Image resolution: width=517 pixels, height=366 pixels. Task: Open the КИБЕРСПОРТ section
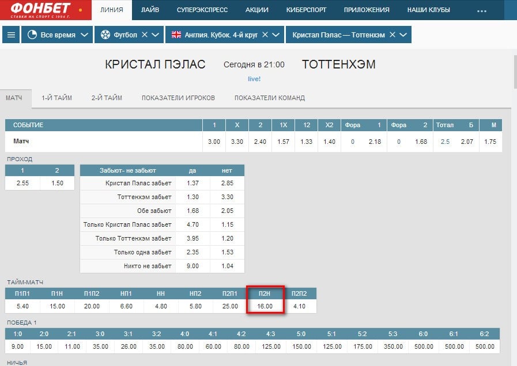click(306, 10)
